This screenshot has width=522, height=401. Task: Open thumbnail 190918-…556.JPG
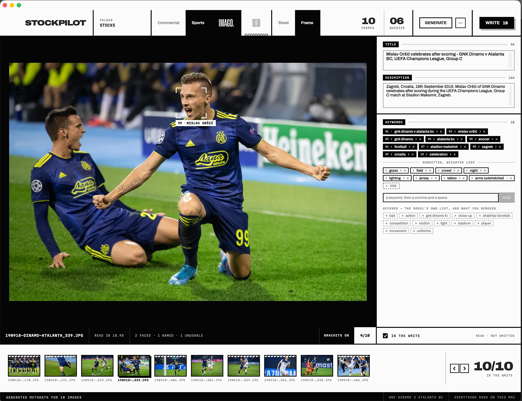(x=280, y=366)
